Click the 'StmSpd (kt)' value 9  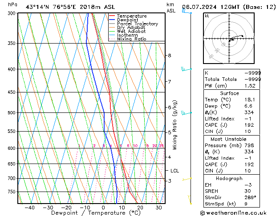pyautogui.click(x=246, y=204)
